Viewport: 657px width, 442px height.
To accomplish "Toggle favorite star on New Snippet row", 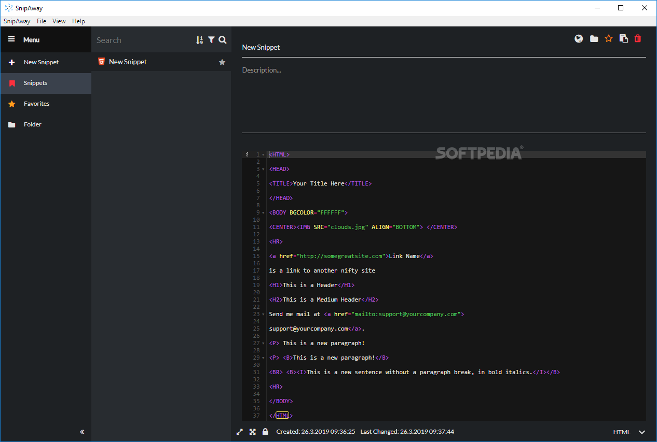I will pyautogui.click(x=222, y=62).
